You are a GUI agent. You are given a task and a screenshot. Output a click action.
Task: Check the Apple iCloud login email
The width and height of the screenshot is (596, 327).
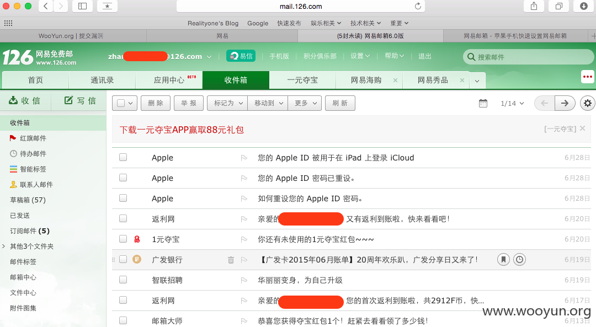[x=123, y=157]
